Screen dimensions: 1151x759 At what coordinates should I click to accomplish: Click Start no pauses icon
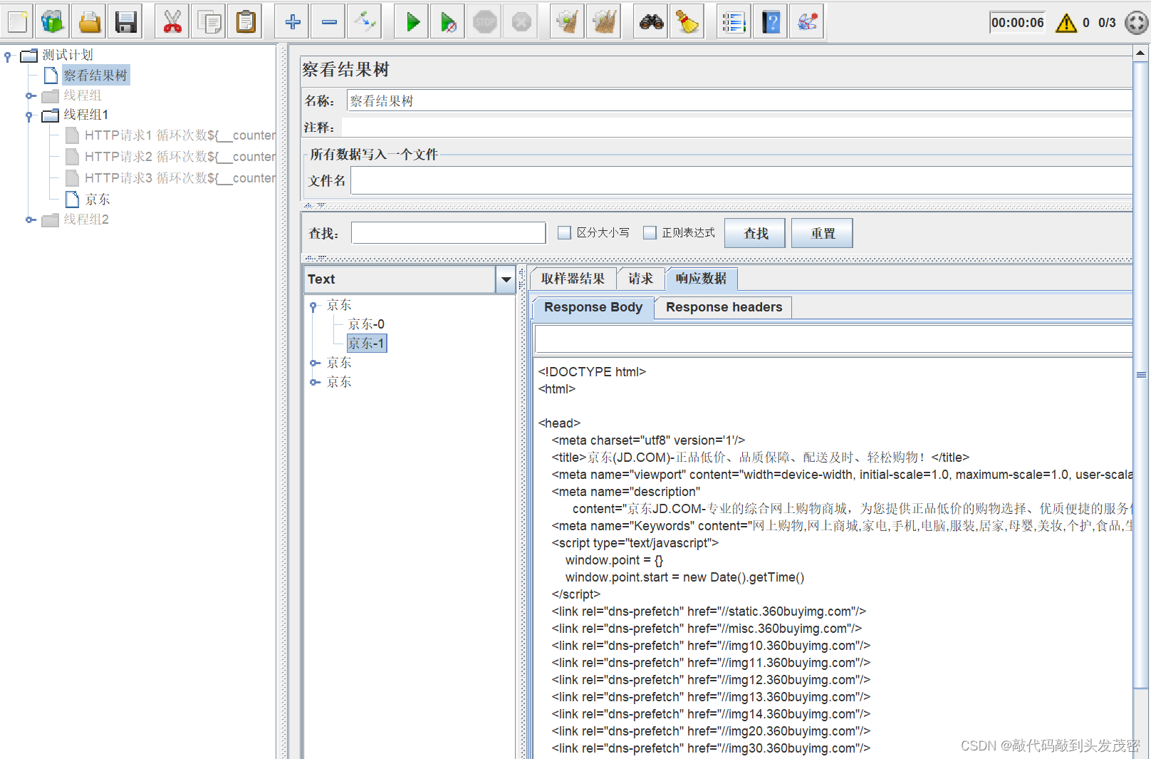448,22
